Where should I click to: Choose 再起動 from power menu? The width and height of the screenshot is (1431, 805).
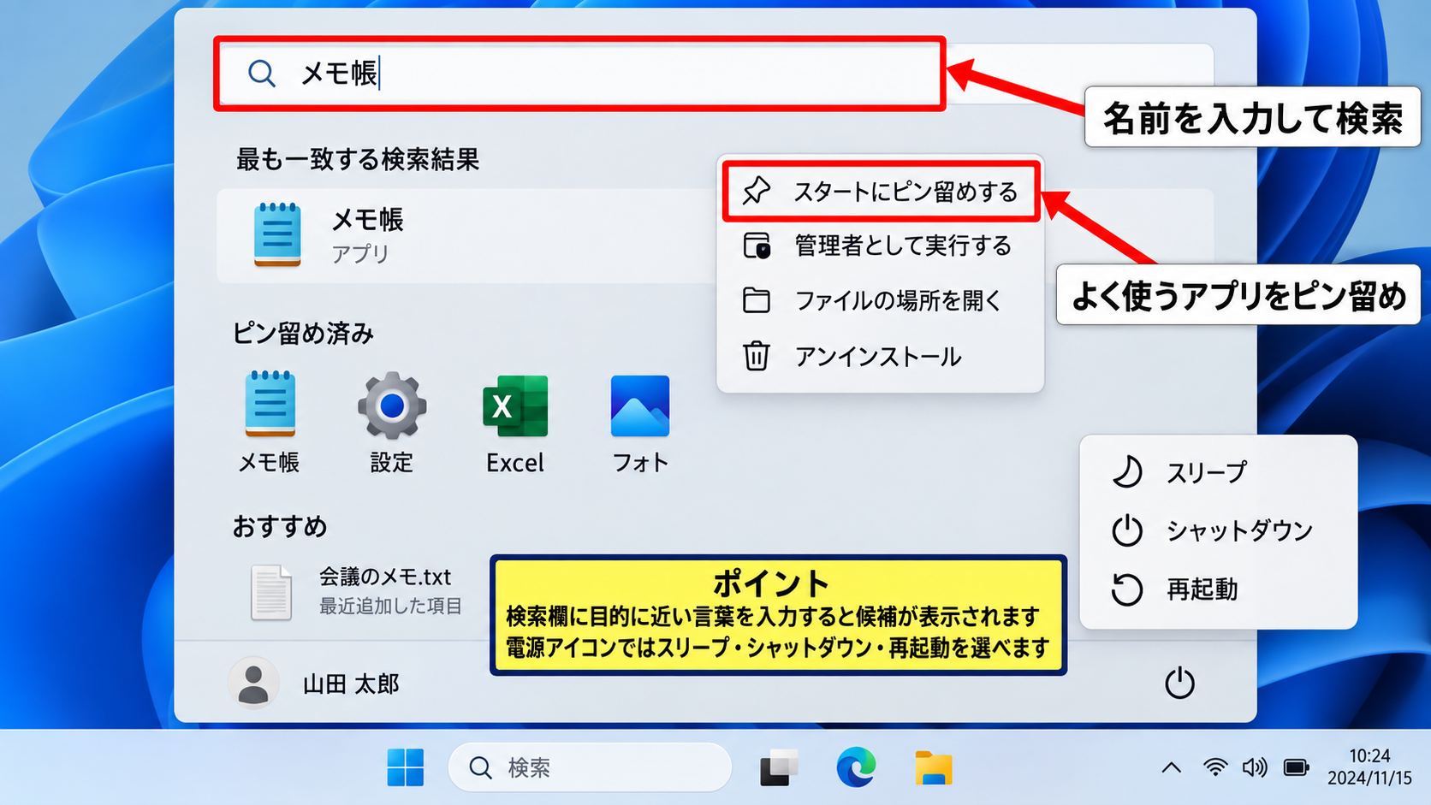coord(1219,589)
